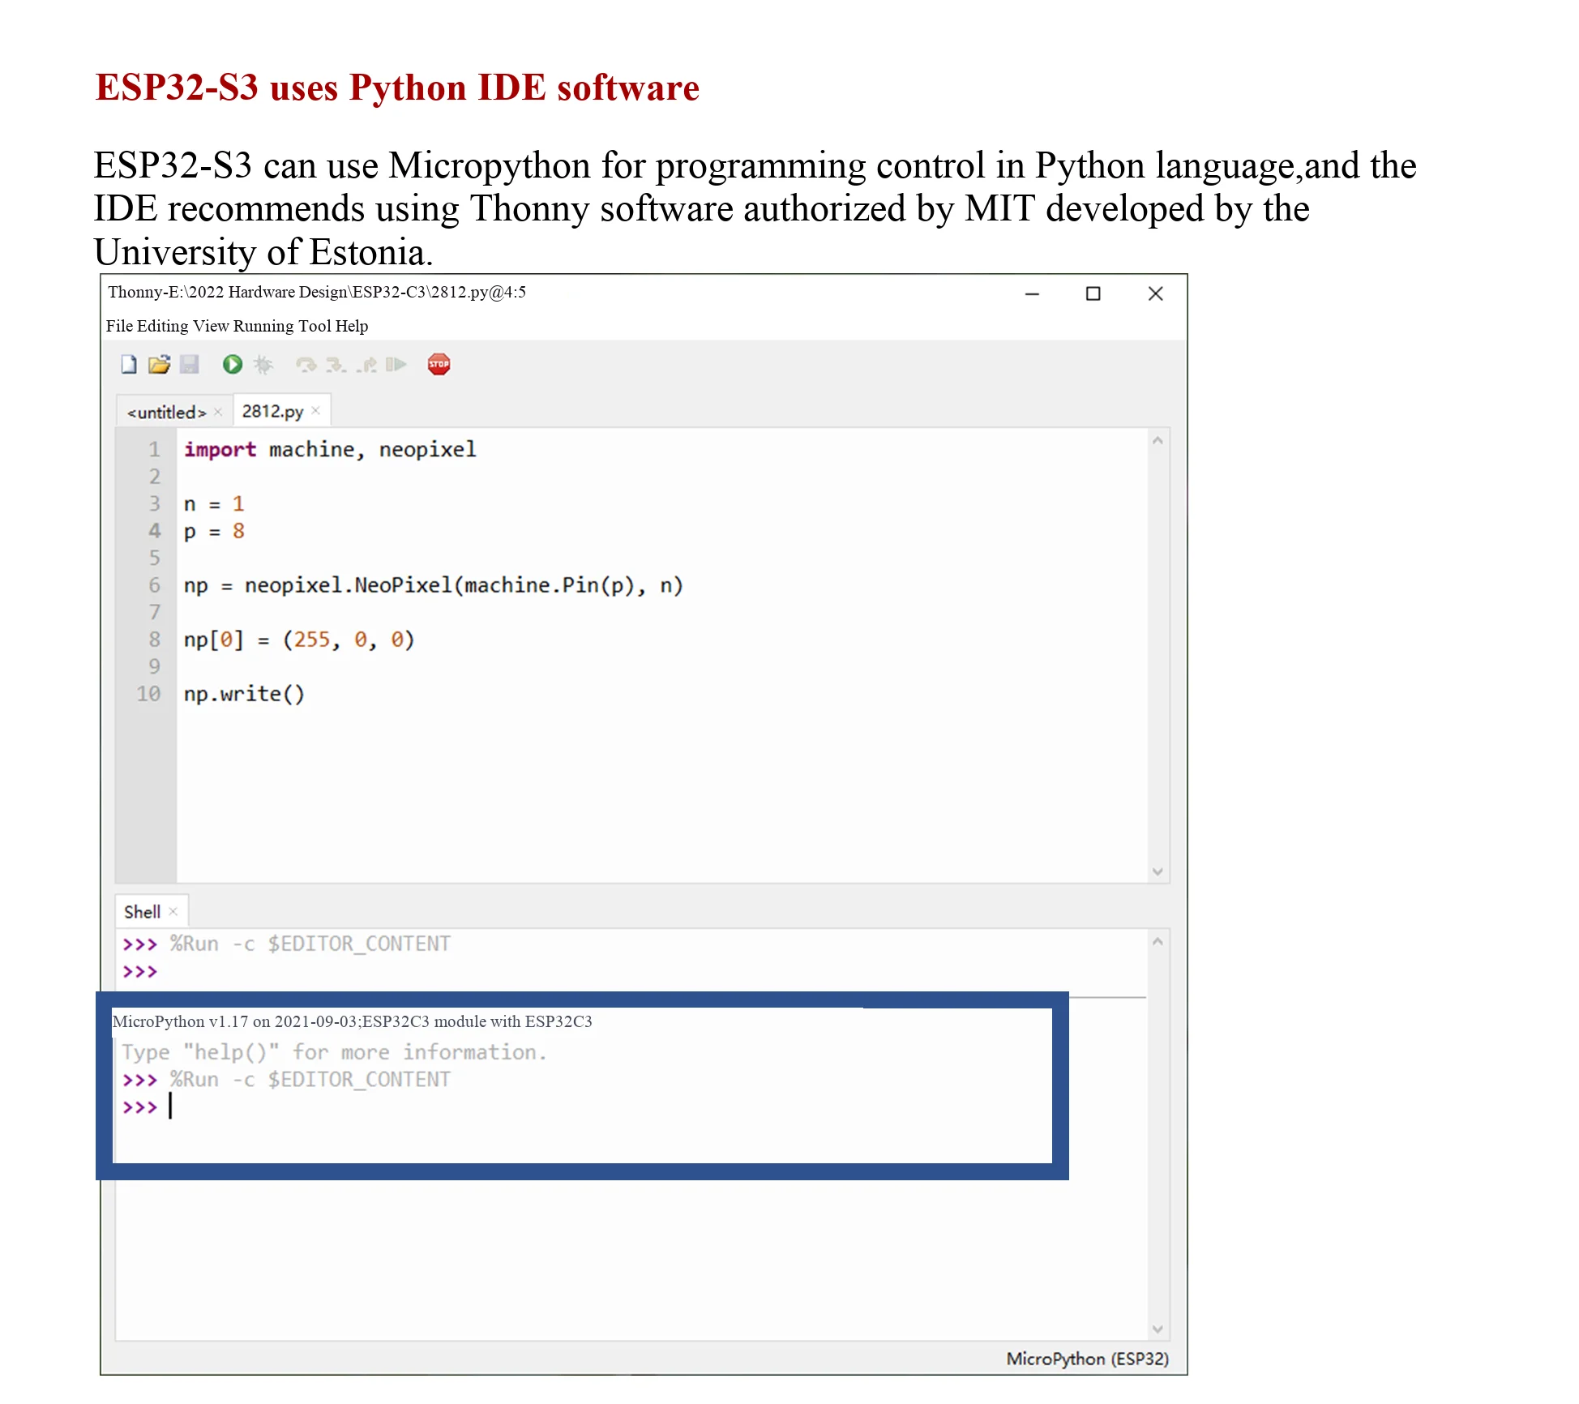Open the View menu
The height and width of the screenshot is (1404, 1579).
pyautogui.click(x=211, y=326)
